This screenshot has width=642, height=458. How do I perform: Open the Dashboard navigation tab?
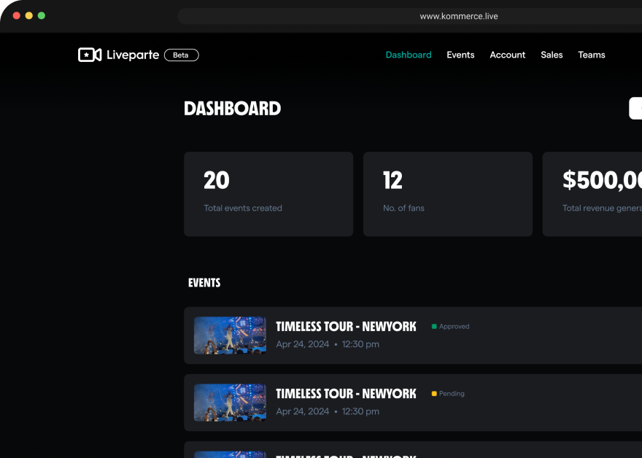409,55
